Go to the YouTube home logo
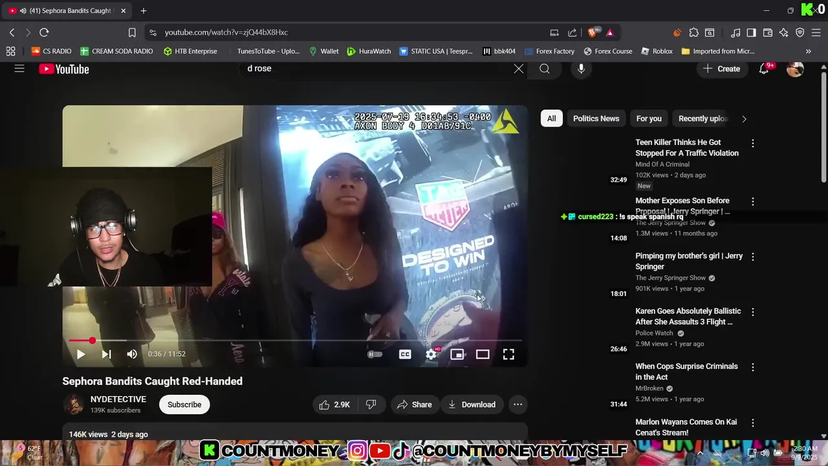Viewport: 828px width, 466px height. pyautogui.click(x=64, y=69)
